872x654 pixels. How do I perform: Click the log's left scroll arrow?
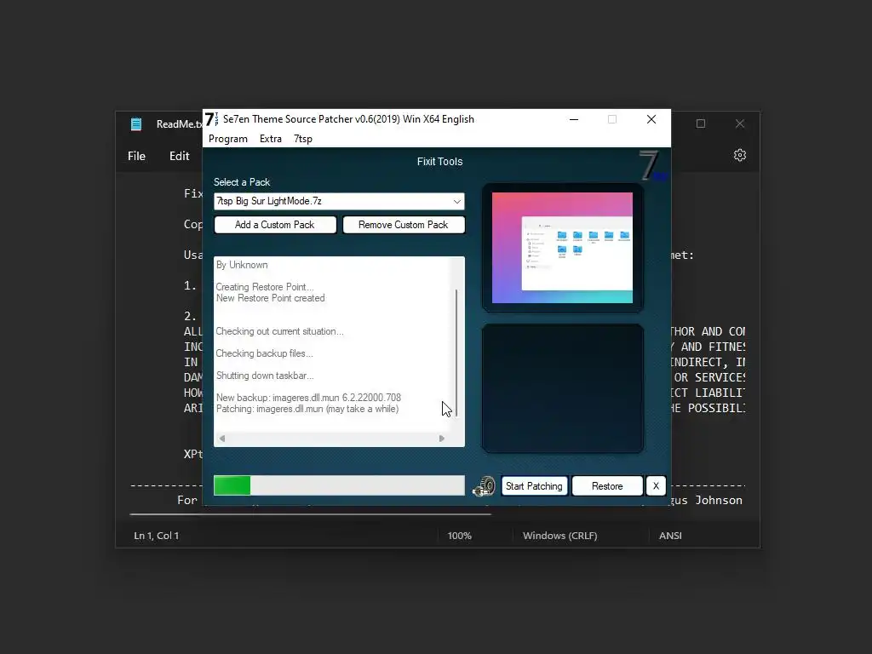(x=222, y=439)
